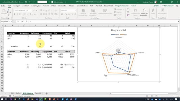Toggle Automatisches Speichern switch
This screenshot has height=101, width=180.
21,2
